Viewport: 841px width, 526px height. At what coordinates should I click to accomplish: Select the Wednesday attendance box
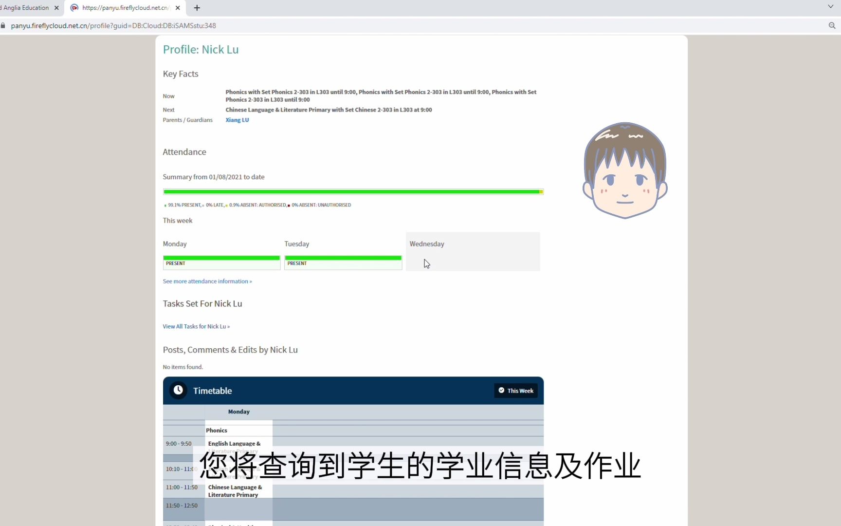(x=473, y=251)
